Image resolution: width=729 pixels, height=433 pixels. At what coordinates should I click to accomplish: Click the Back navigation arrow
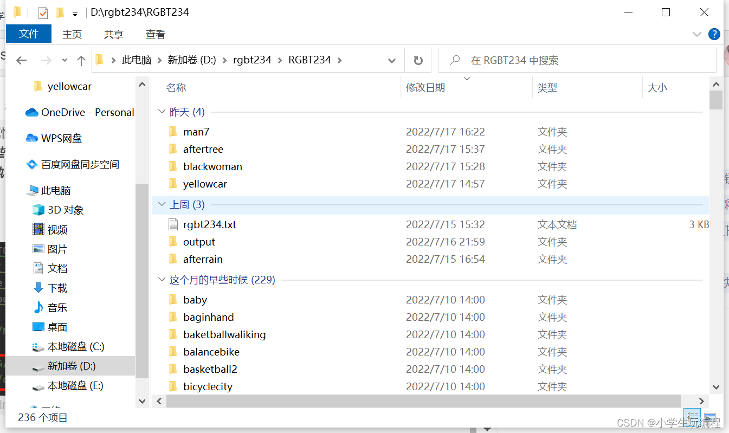tap(22, 60)
